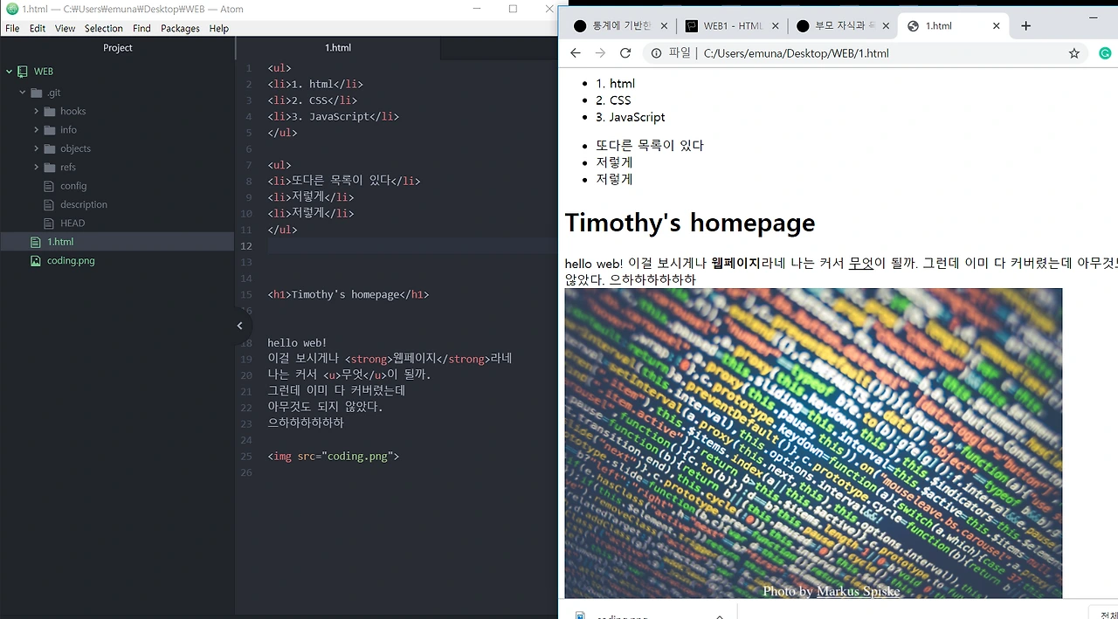The image size is (1118, 619).
Task: Expand the refs folder chevron
Action: tap(36, 168)
